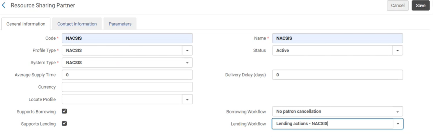Edit the Code input field
This screenshot has width=433, height=137.
(127, 38)
